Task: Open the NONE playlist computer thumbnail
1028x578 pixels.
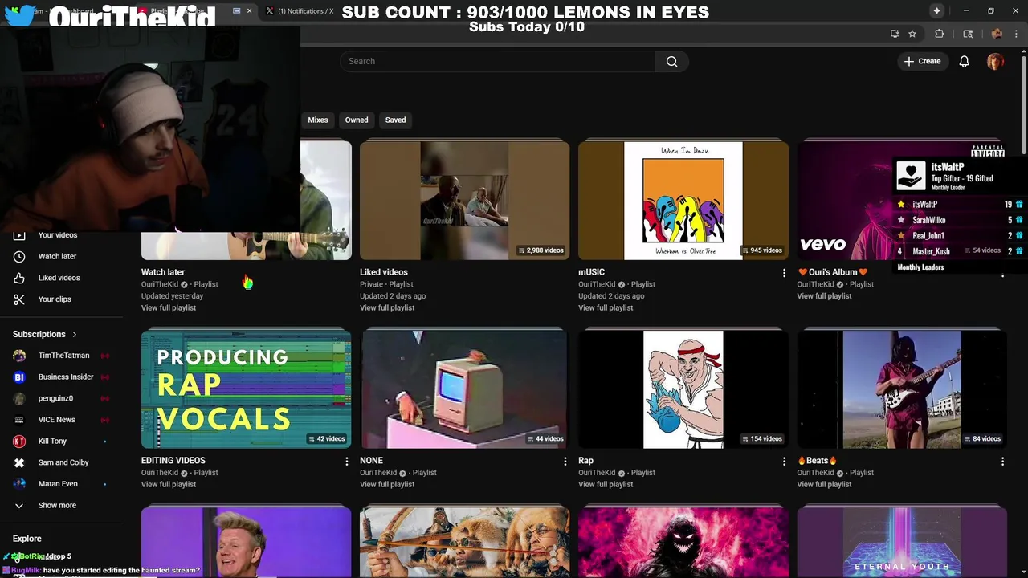Action: [x=464, y=389]
